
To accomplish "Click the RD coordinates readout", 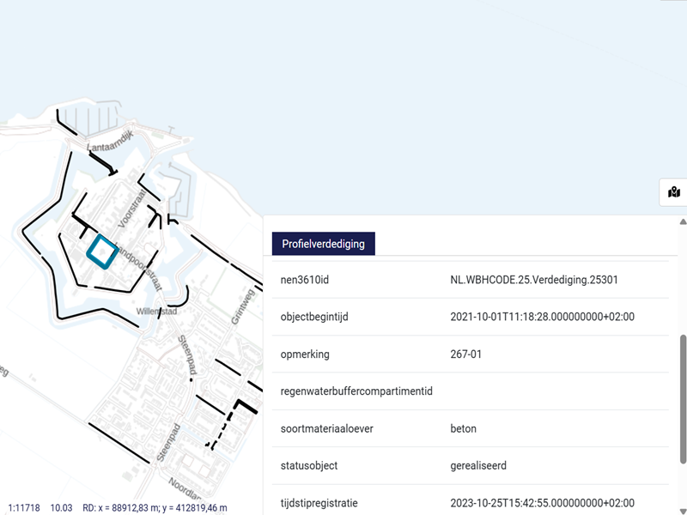I will pyautogui.click(x=155, y=507).
